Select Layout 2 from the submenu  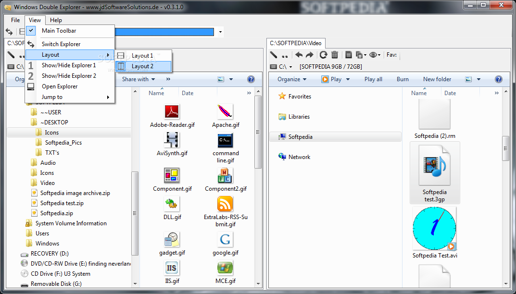(143, 66)
